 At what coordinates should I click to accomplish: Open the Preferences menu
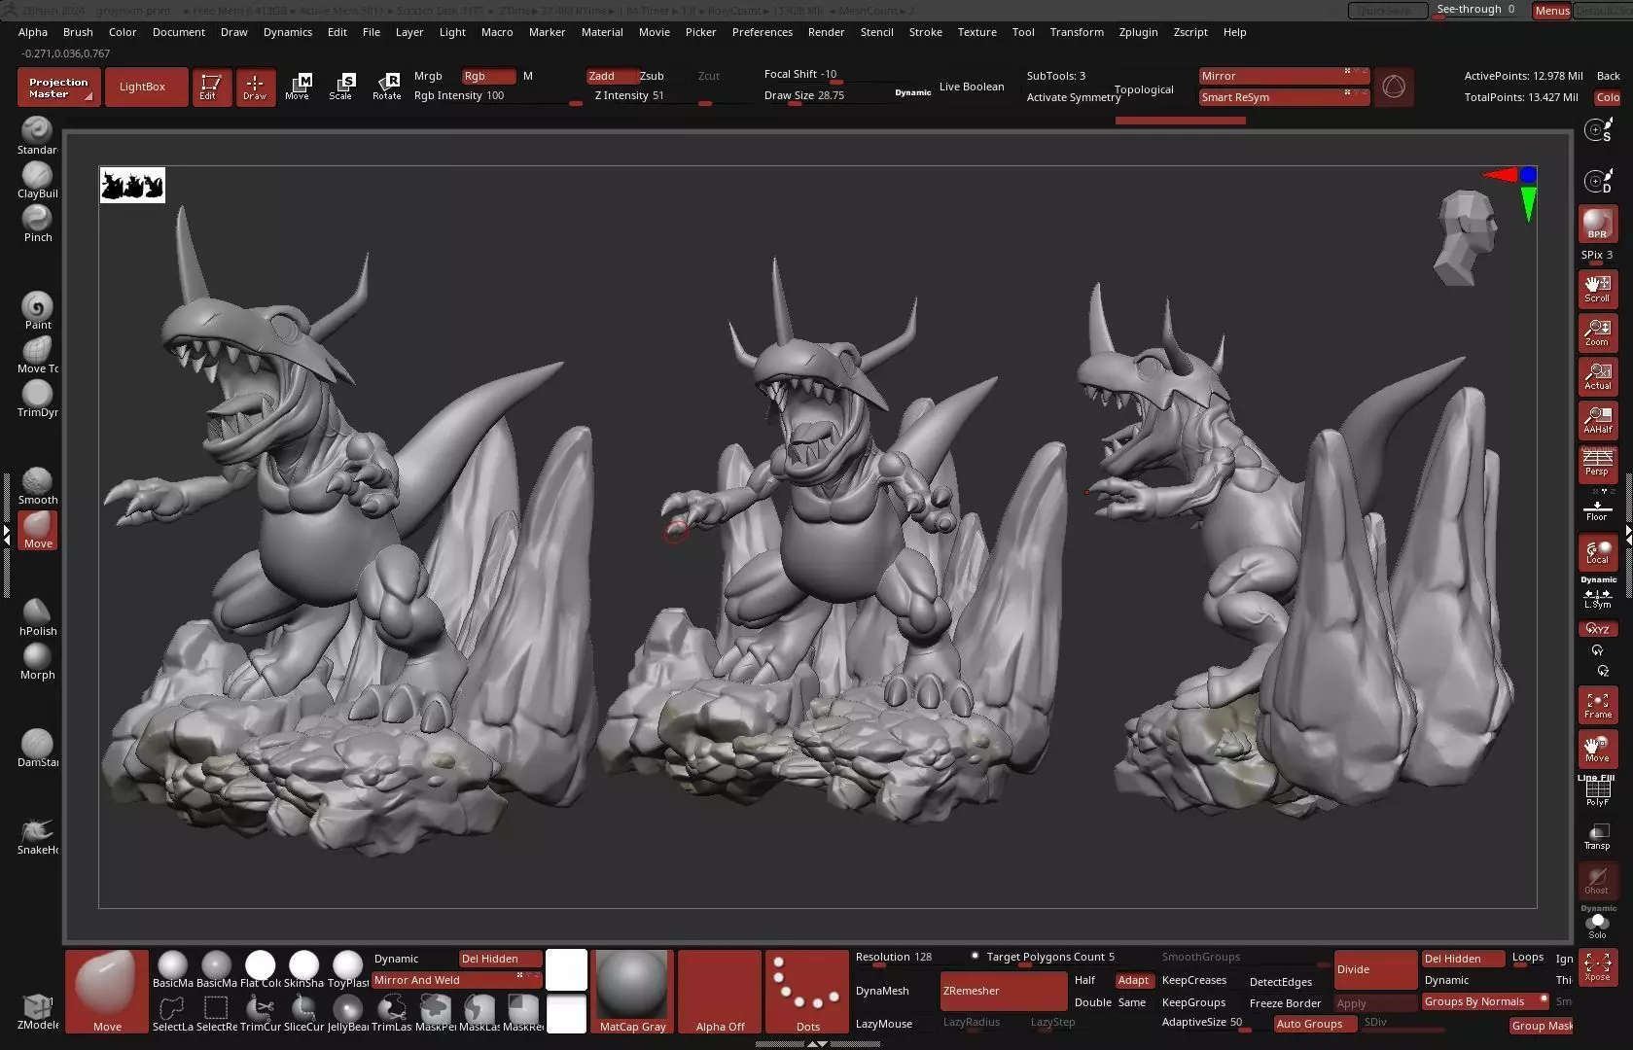[762, 32]
